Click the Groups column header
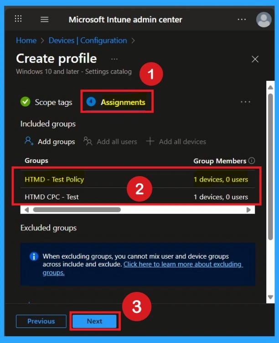The height and width of the screenshot is (343, 279). [x=36, y=161]
